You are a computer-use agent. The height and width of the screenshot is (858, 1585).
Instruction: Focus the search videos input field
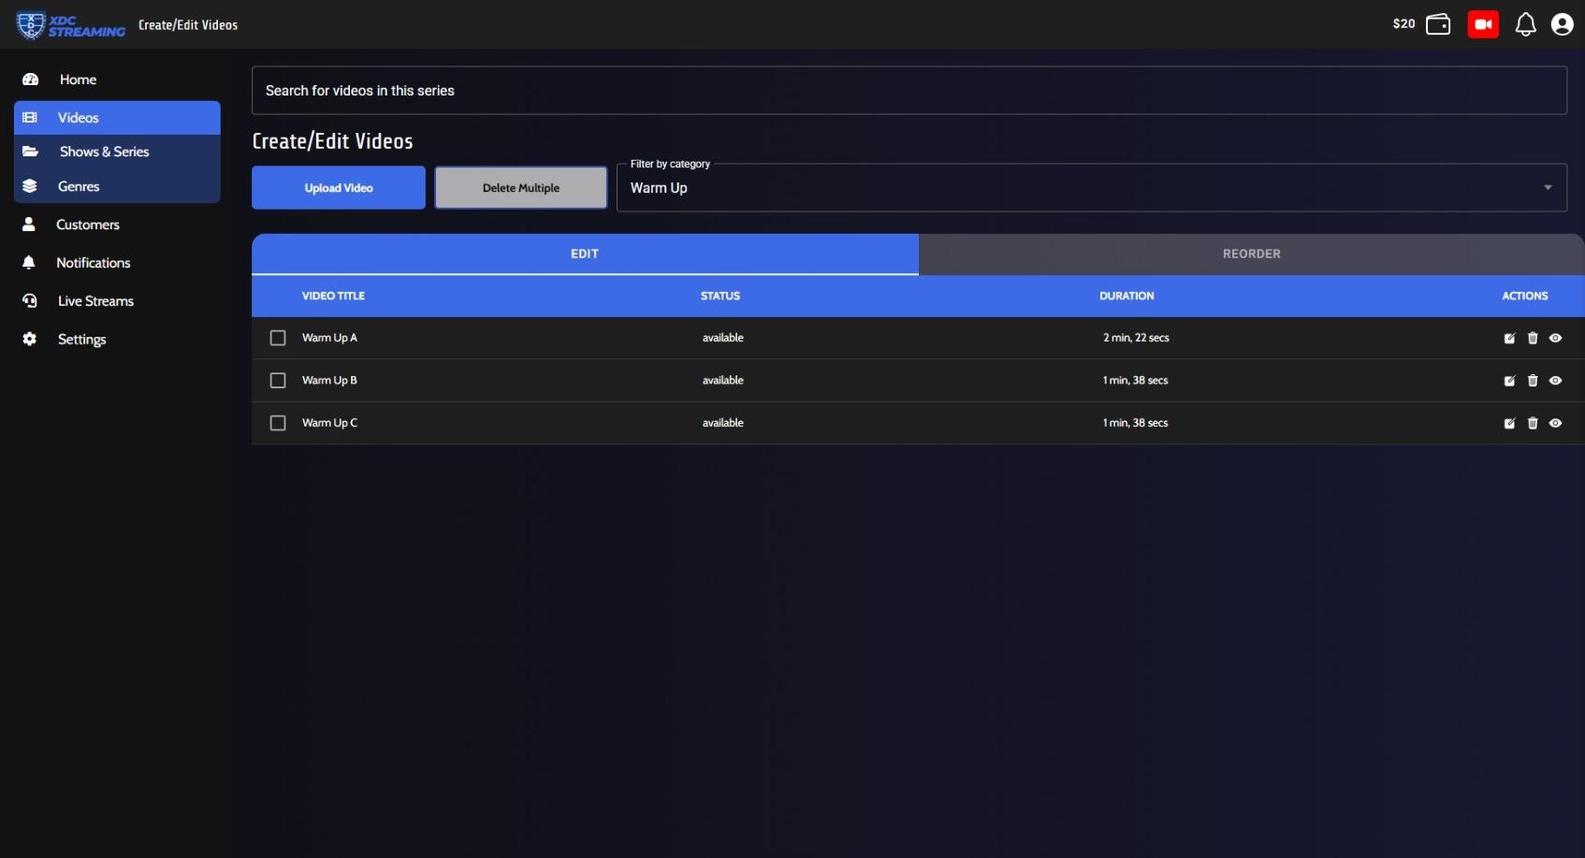pos(909,91)
